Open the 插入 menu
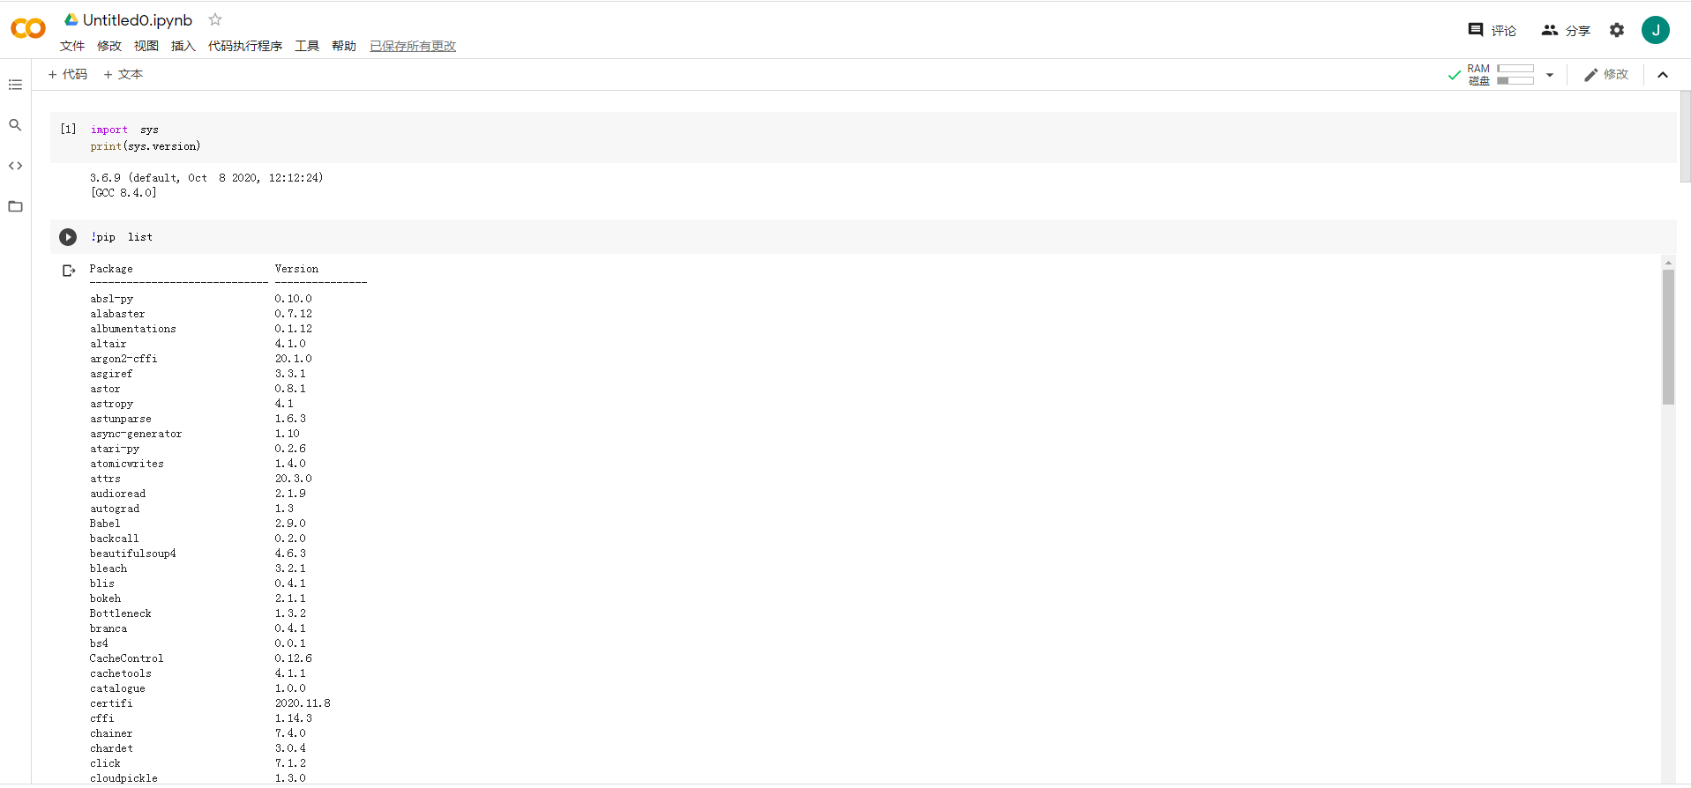Viewport: 1691px width, 788px height. coord(183,46)
